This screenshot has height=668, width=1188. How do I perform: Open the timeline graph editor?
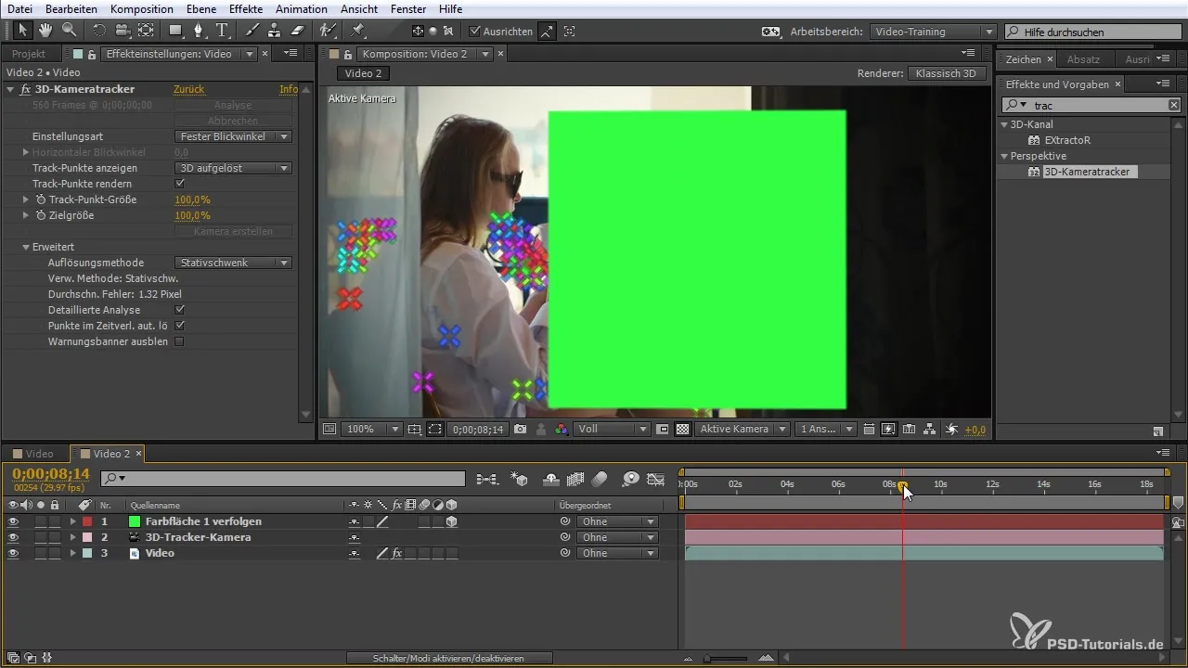[656, 480]
